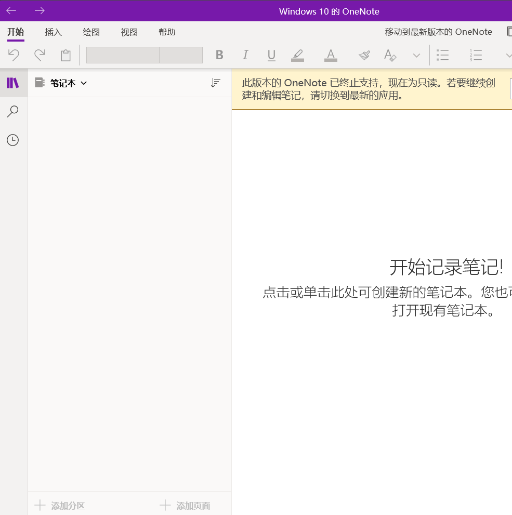
Task: Toggle underline formatting
Action: pyautogui.click(x=271, y=55)
